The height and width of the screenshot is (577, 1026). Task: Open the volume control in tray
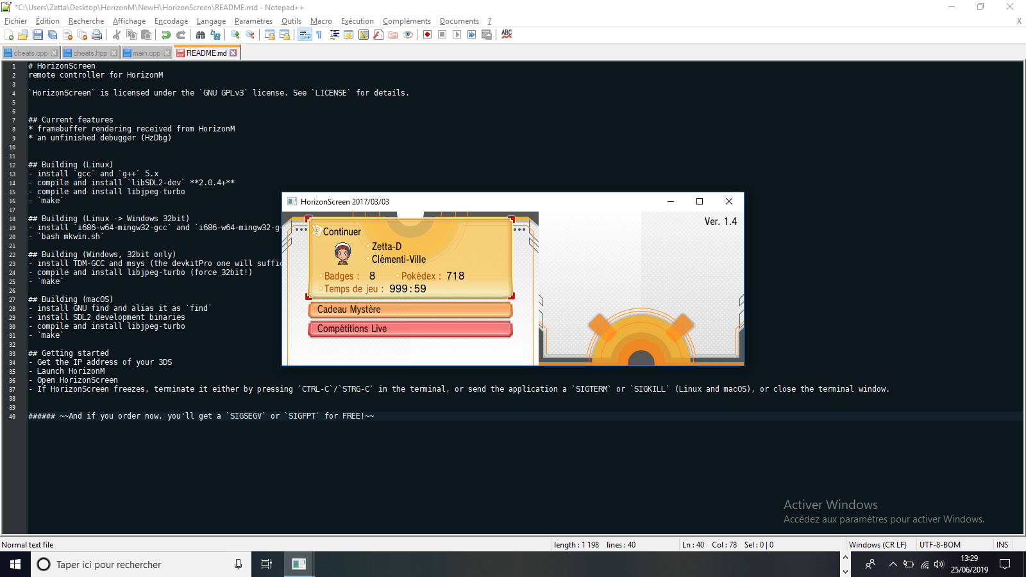pyautogui.click(x=939, y=564)
